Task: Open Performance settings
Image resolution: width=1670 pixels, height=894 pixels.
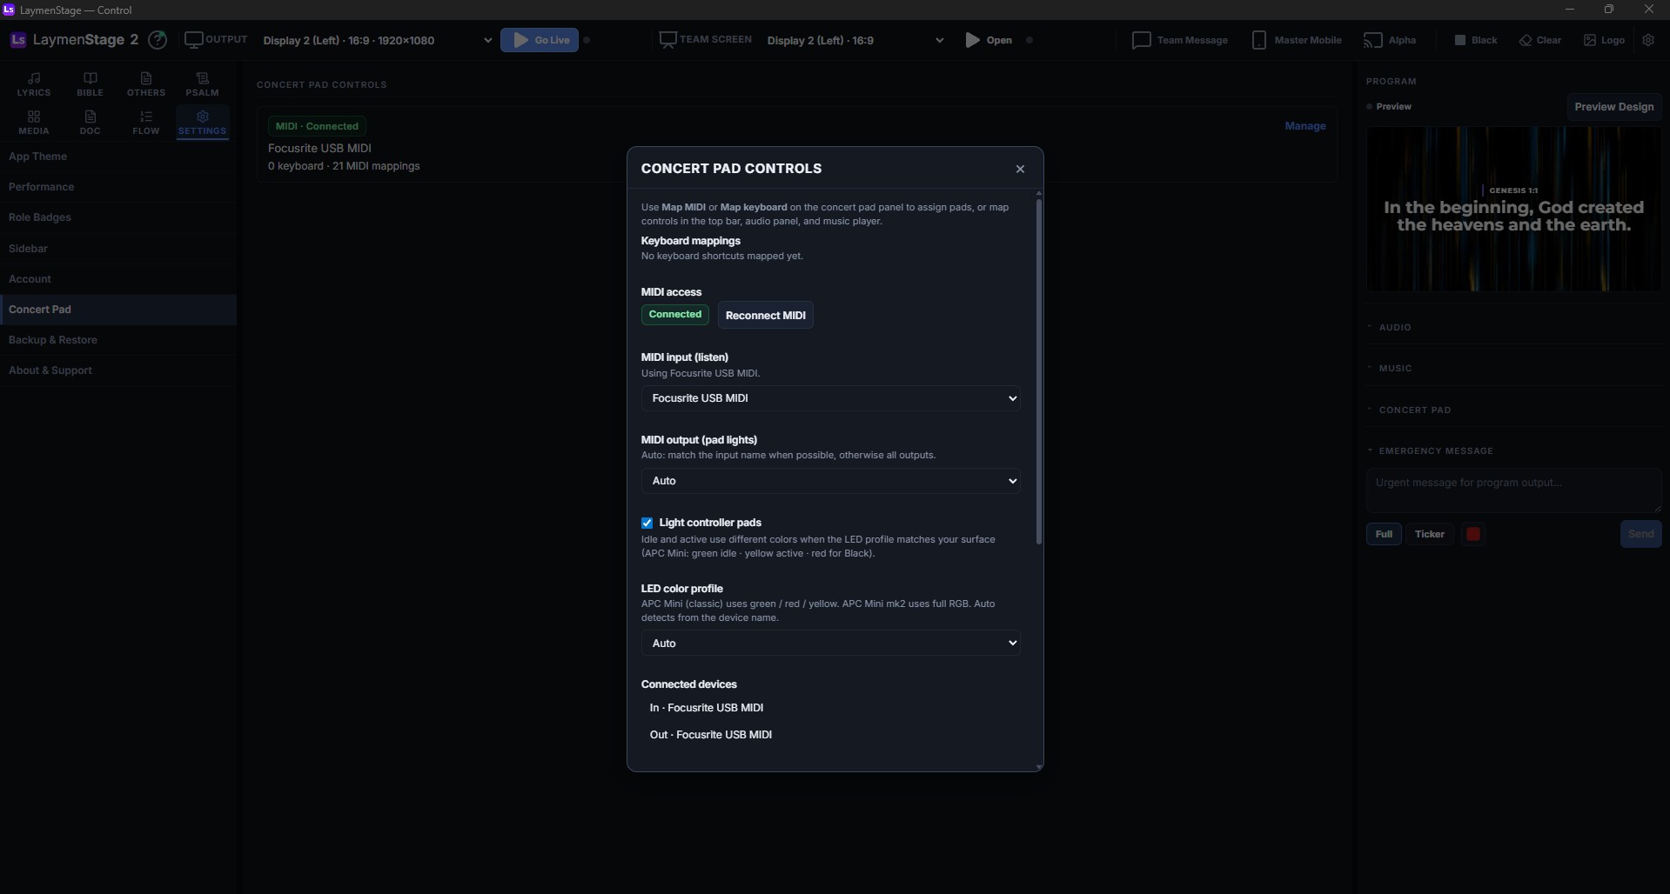Action: coord(118,187)
